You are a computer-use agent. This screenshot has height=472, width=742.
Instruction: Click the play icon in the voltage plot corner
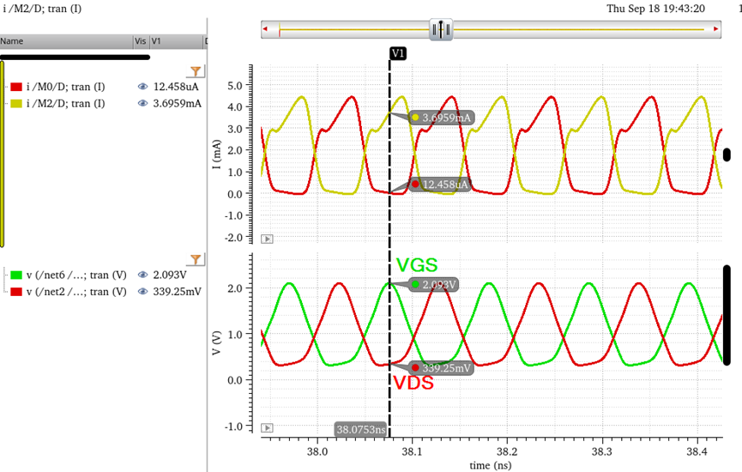(267, 427)
